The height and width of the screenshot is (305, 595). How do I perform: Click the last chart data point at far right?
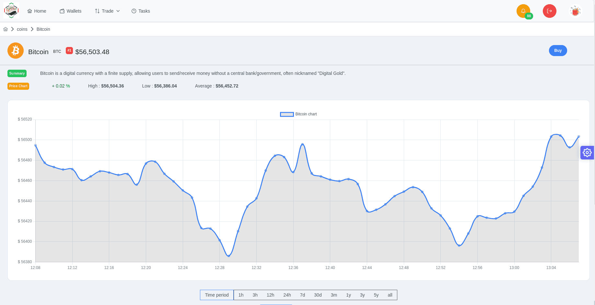point(579,136)
